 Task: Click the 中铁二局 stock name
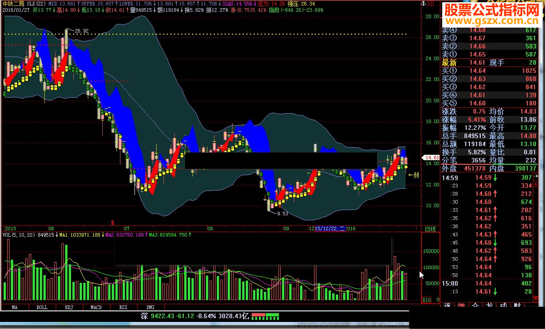click(12, 3)
